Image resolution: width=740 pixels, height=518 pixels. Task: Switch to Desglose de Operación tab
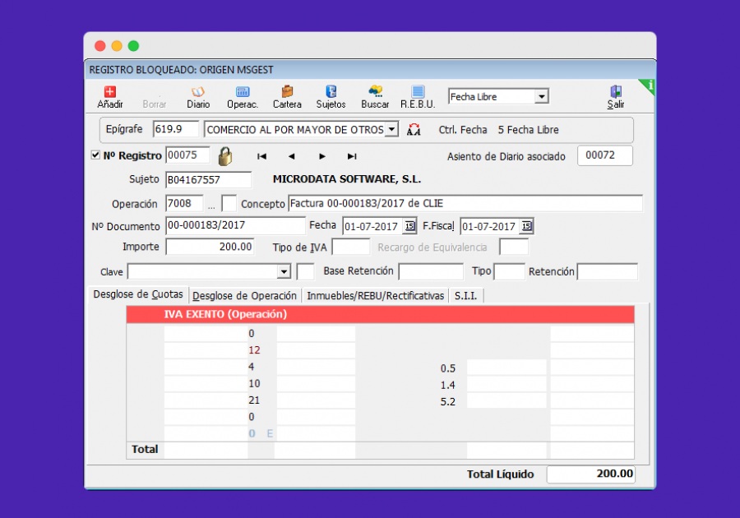(244, 296)
